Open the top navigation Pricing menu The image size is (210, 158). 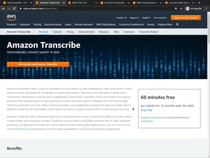coord(37,24)
